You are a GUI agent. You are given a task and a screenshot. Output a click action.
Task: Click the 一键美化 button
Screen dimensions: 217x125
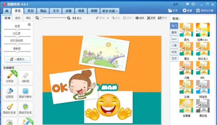point(18,59)
